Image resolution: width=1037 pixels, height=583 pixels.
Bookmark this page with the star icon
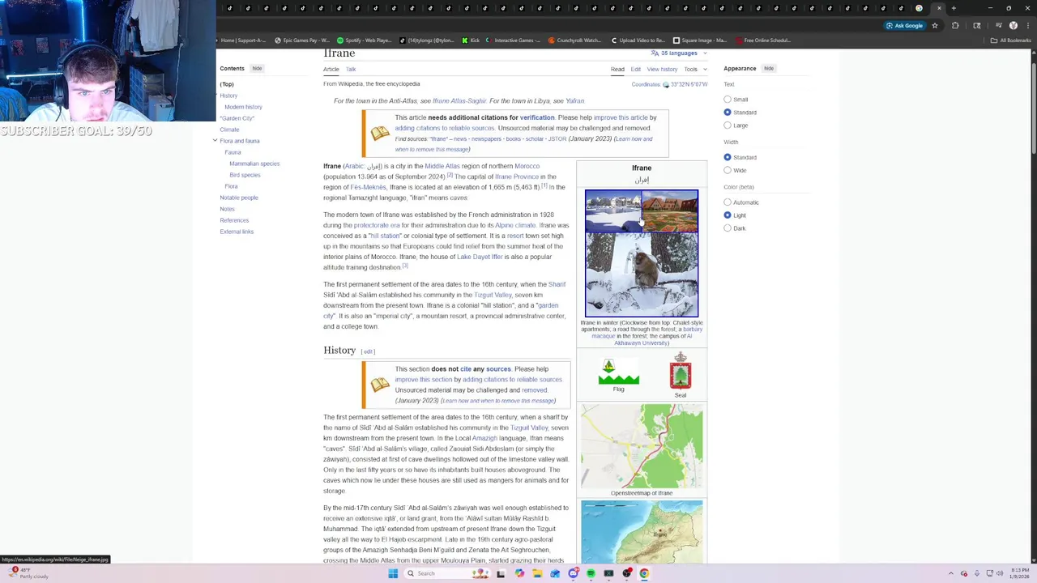[x=935, y=25]
